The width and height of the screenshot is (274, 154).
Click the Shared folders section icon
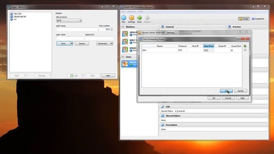pos(163,116)
